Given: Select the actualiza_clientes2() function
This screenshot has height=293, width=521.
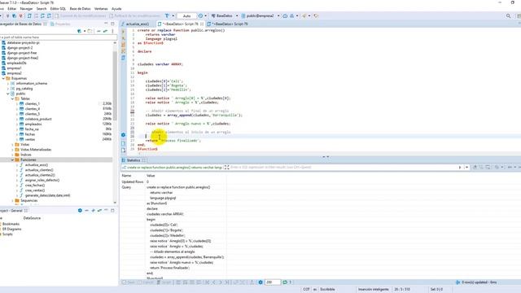Looking at the screenshot, I should coord(40,175).
